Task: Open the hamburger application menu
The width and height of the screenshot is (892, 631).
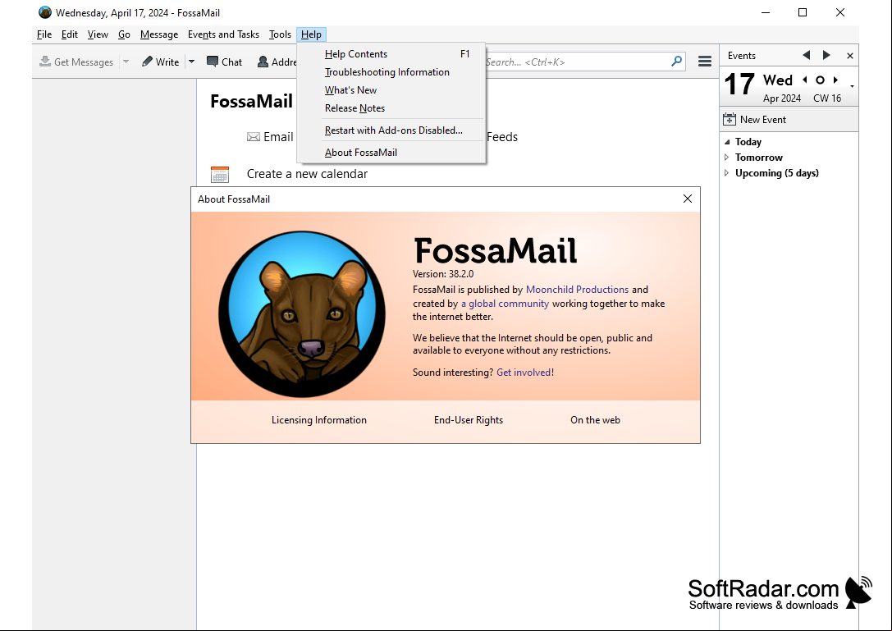Action: coord(705,62)
